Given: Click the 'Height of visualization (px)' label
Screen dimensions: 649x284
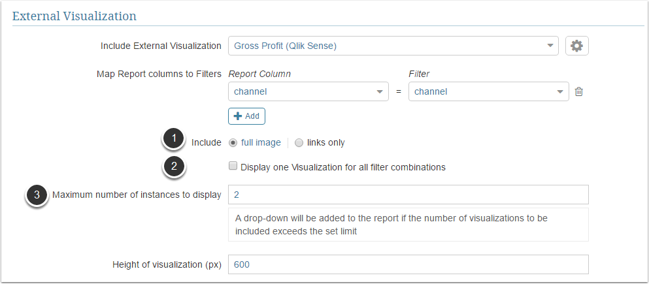Looking at the screenshot, I should [167, 264].
